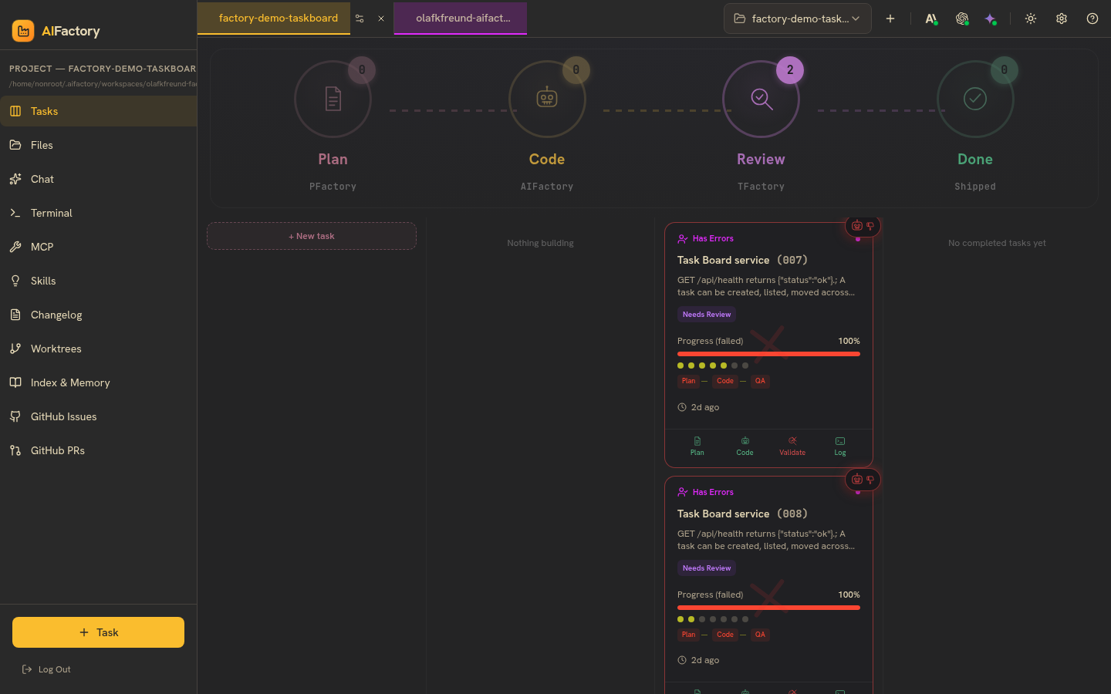Screen dimensions: 1111x694
Task: Click Plan stage chip on task 008
Action: 688,635
